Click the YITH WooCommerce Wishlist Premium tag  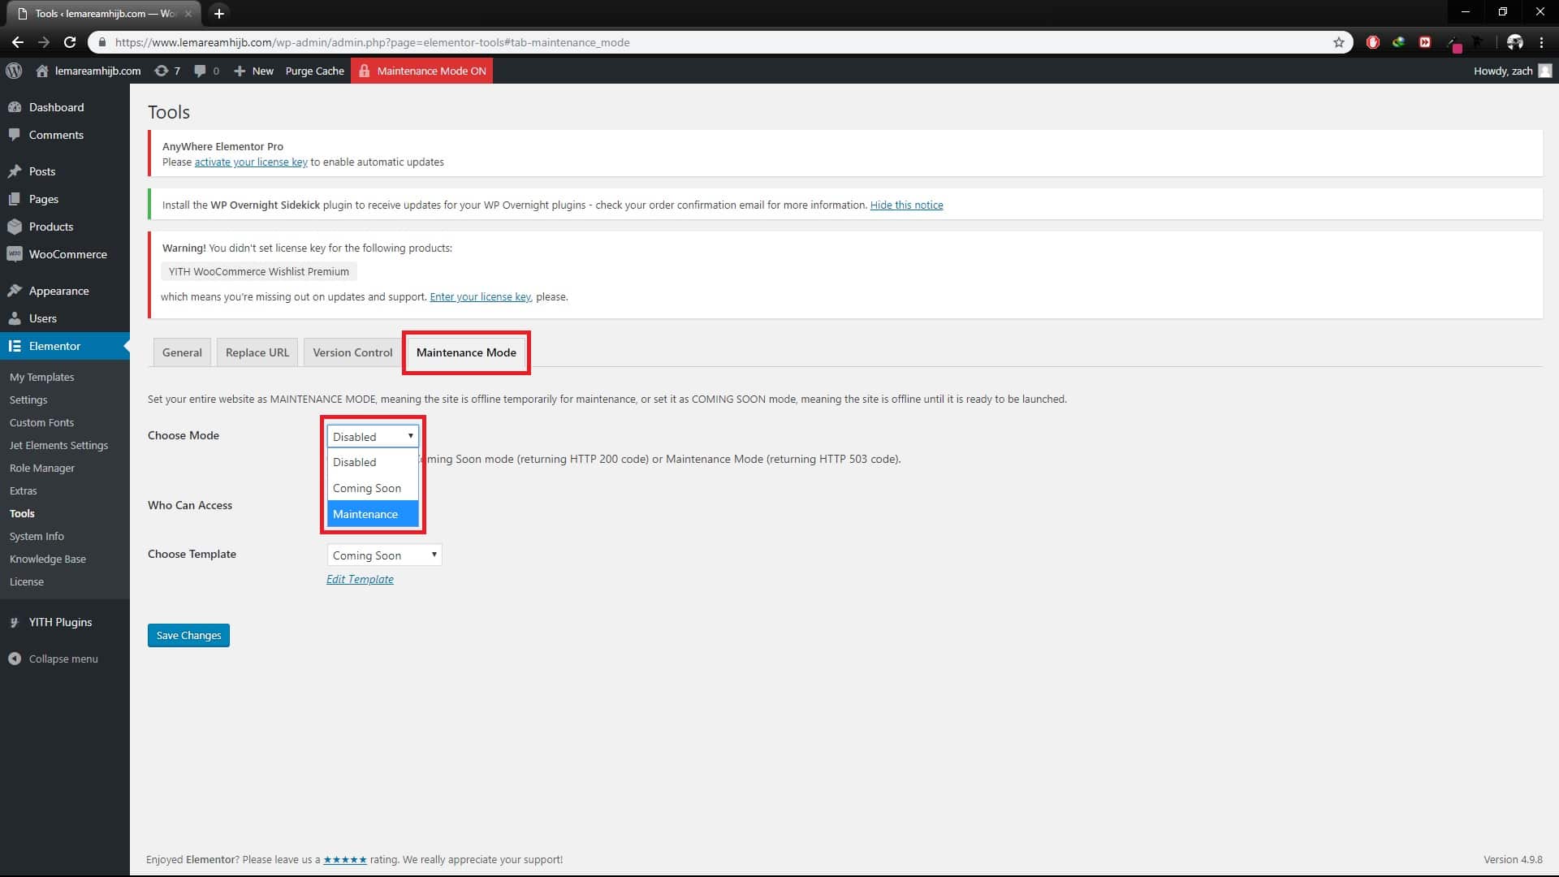pos(259,271)
